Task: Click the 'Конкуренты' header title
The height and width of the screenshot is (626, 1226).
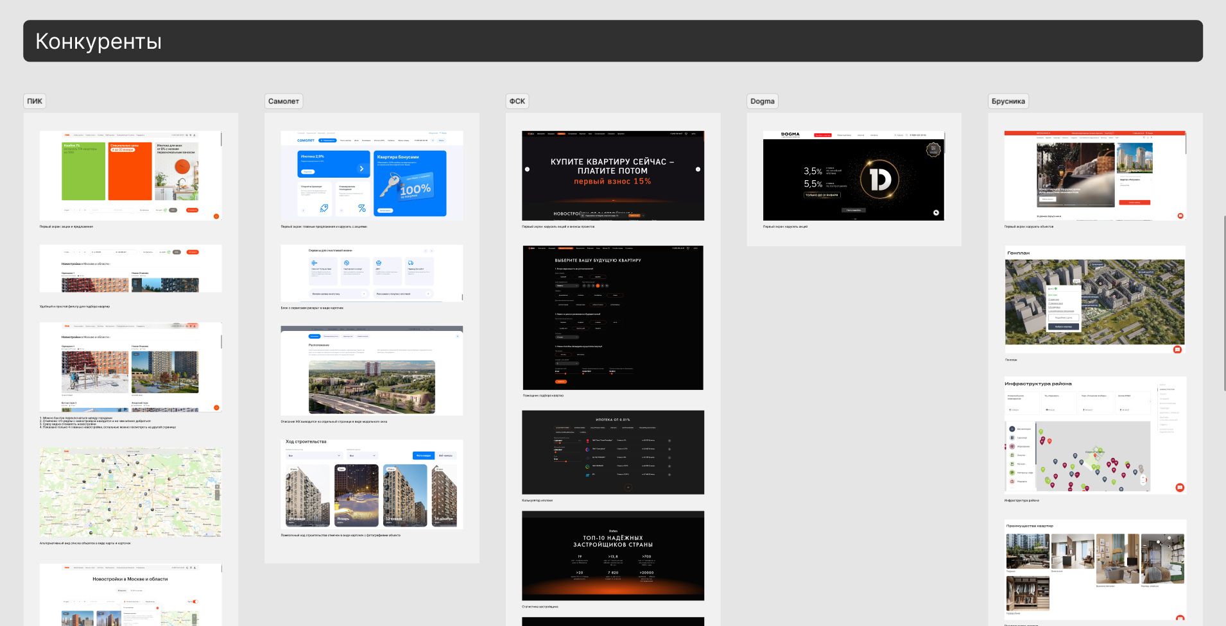Action: tap(98, 41)
